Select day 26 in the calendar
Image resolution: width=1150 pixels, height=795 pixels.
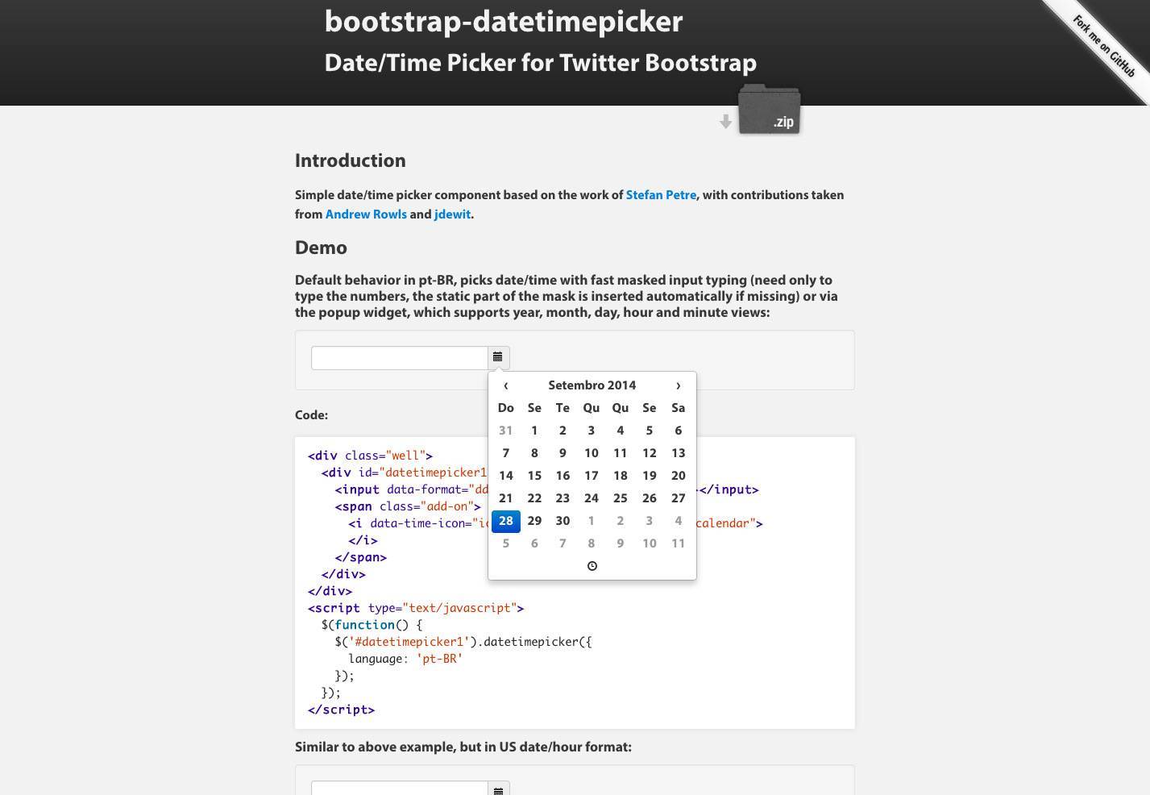(649, 498)
